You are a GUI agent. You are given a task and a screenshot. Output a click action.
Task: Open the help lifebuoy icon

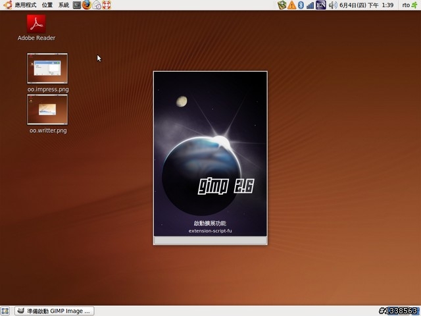(x=107, y=5)
